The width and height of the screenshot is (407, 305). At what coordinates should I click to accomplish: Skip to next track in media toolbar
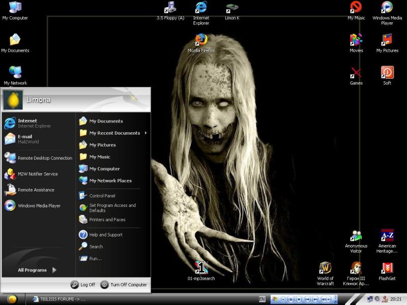point(315,299)
